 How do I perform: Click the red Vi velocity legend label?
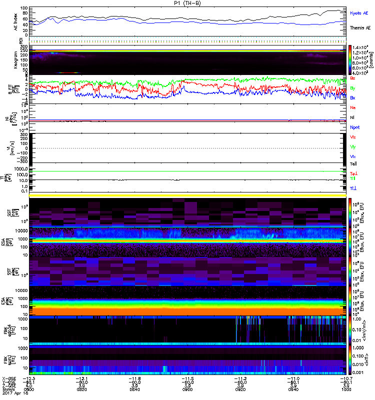tap(352, 137)
